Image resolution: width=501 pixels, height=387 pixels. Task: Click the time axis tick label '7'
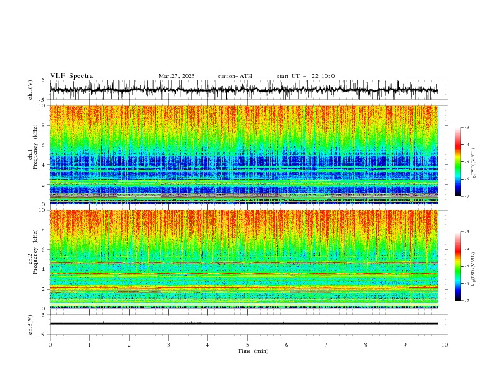326,345
